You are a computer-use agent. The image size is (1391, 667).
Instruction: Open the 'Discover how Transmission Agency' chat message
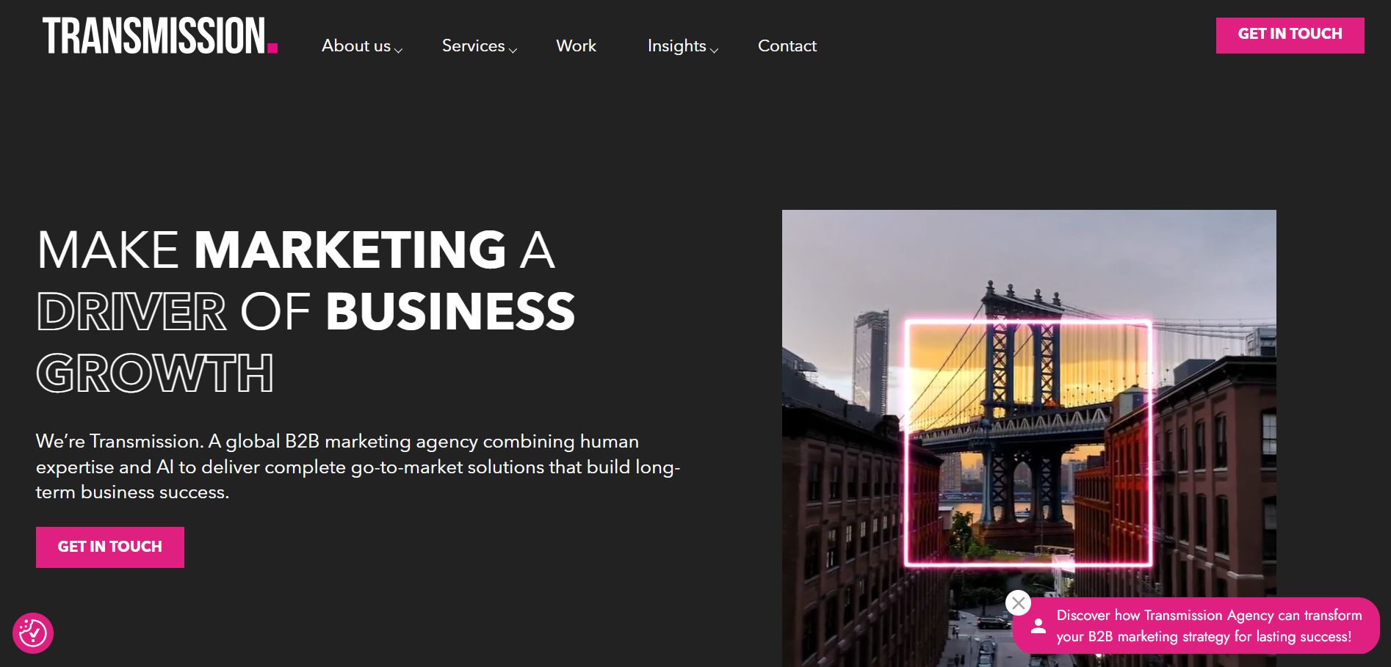click(x=1209, y=626)
